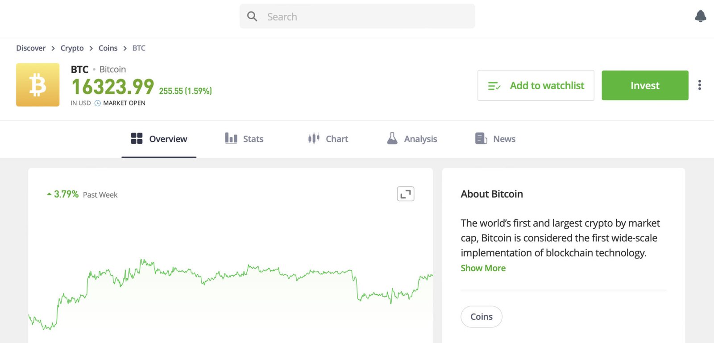Click the IN USD currency label
714x343 pixels.
81,103
